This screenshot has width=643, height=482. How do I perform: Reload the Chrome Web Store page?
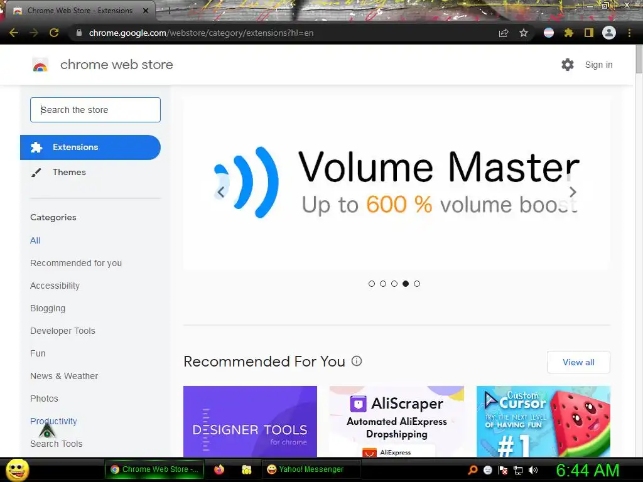coord(54,33)
